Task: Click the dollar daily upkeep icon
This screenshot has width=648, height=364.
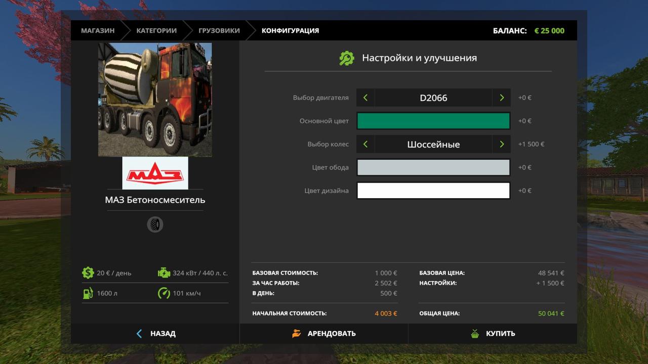Action: 88,273
